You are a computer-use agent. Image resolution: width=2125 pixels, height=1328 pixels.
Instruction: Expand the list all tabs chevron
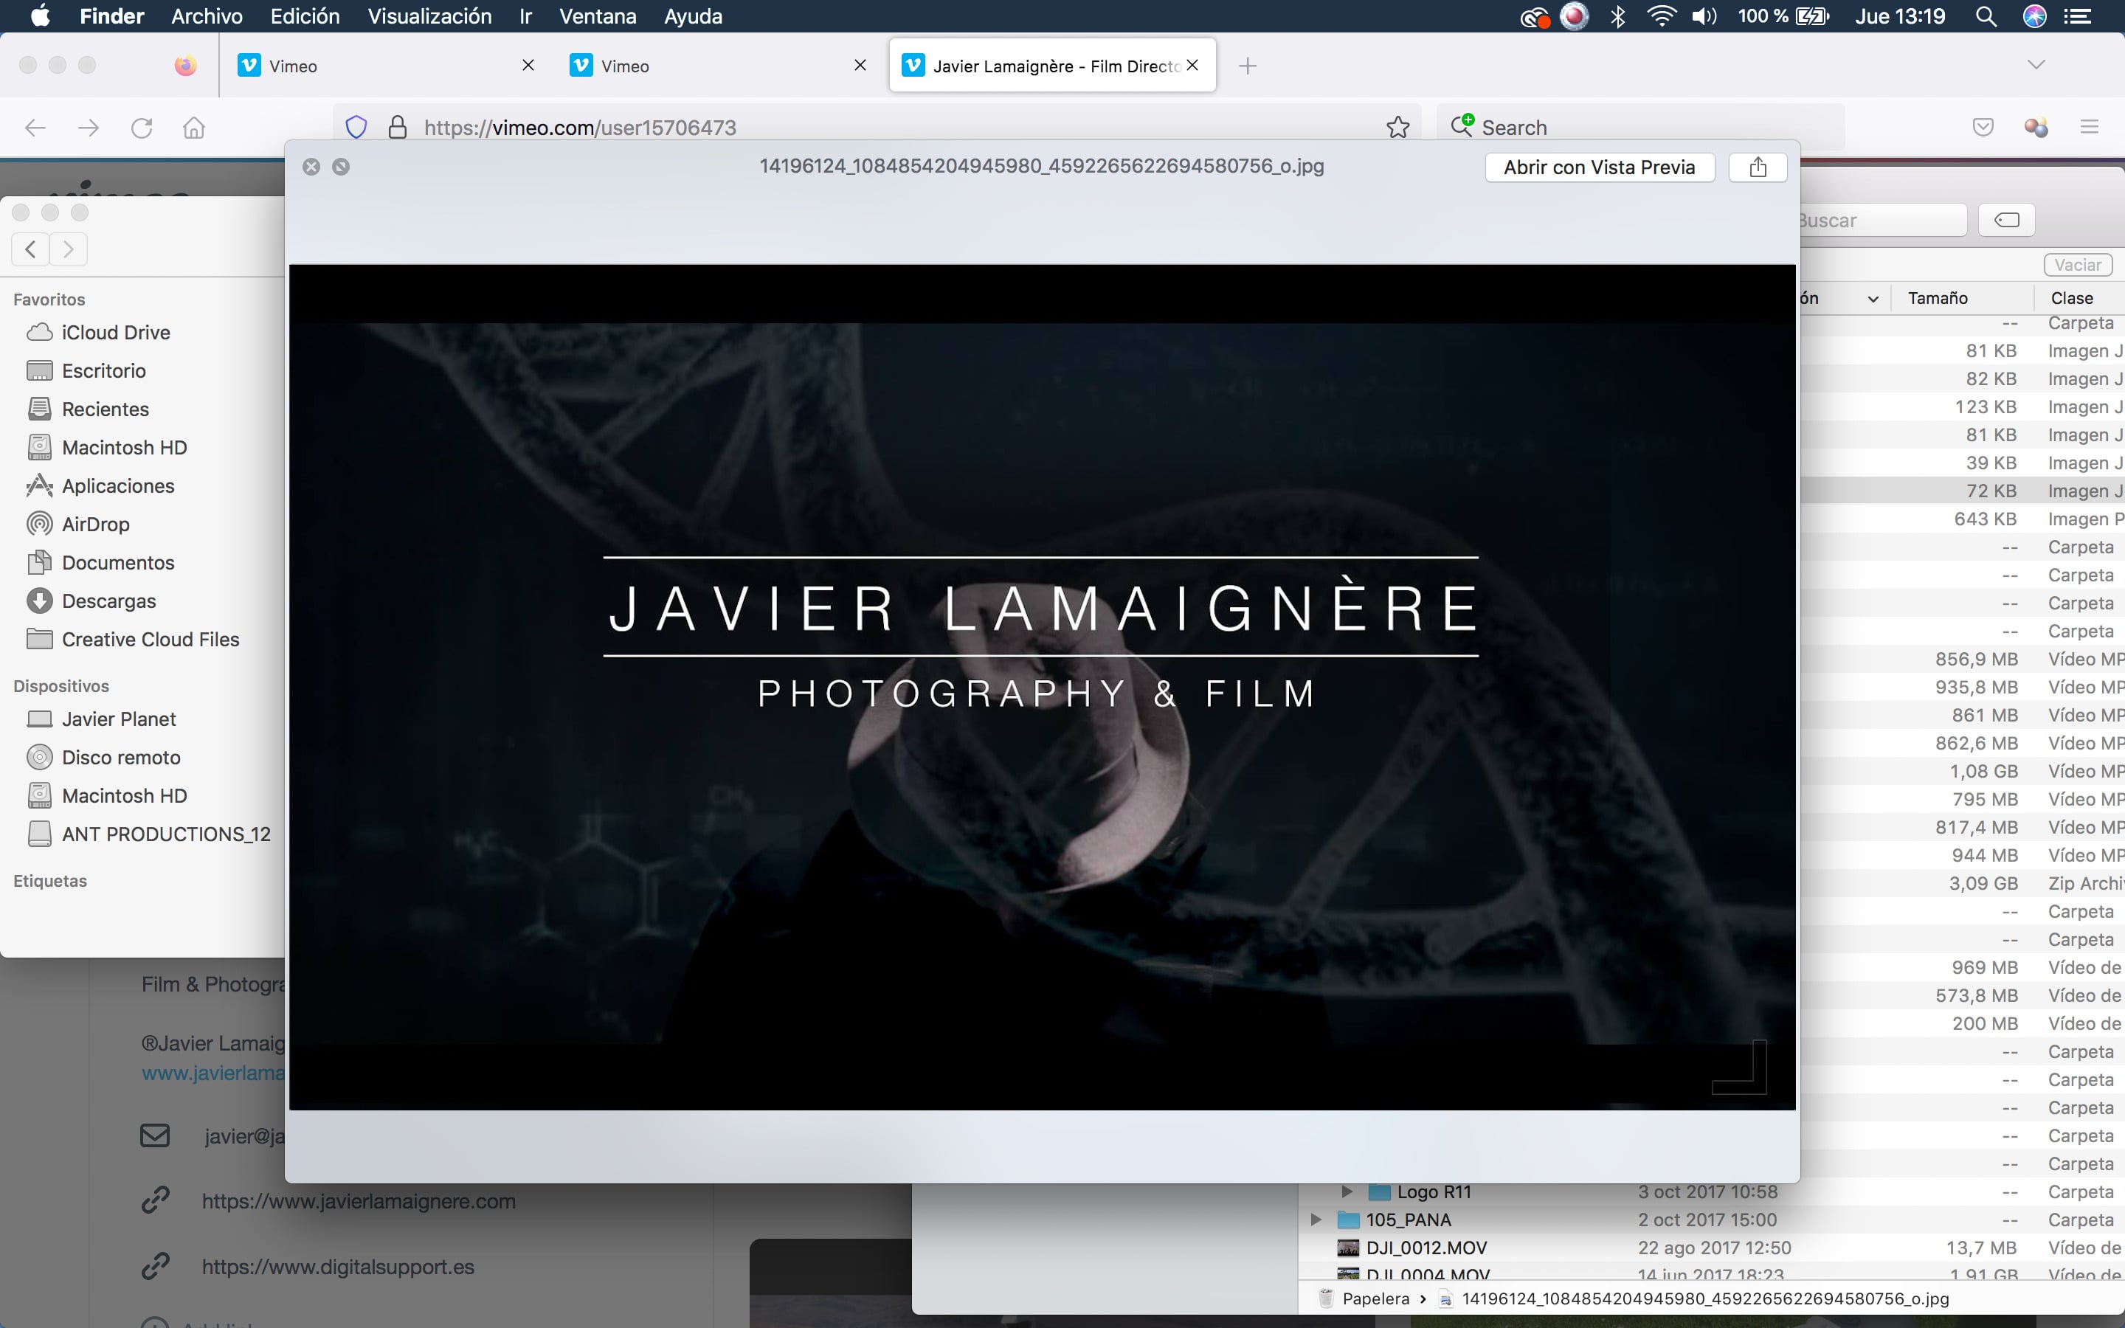[2036, 65]
